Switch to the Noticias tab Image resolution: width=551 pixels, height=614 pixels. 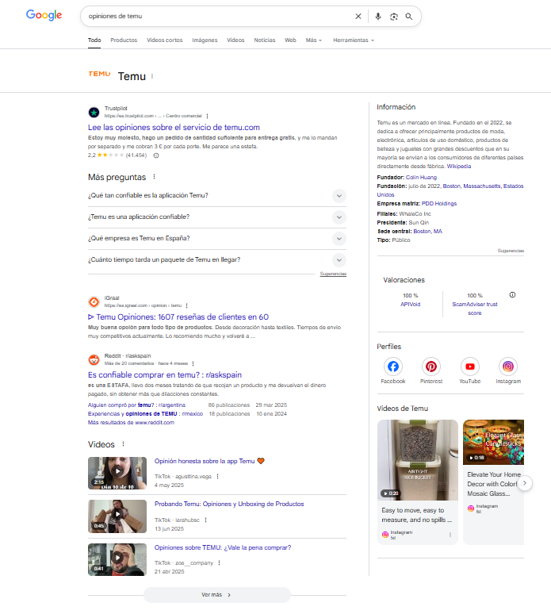click(x=265, y=40)
